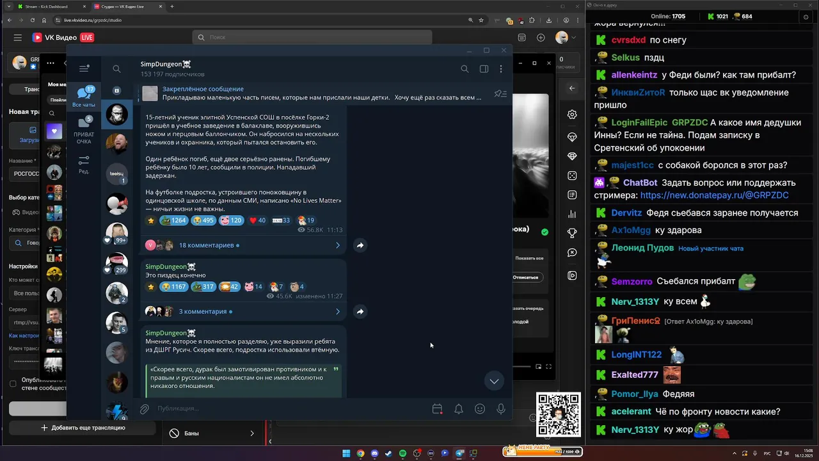Show the pinned messages list
Viewport: 819px width, 461px height.
[500, 93]
